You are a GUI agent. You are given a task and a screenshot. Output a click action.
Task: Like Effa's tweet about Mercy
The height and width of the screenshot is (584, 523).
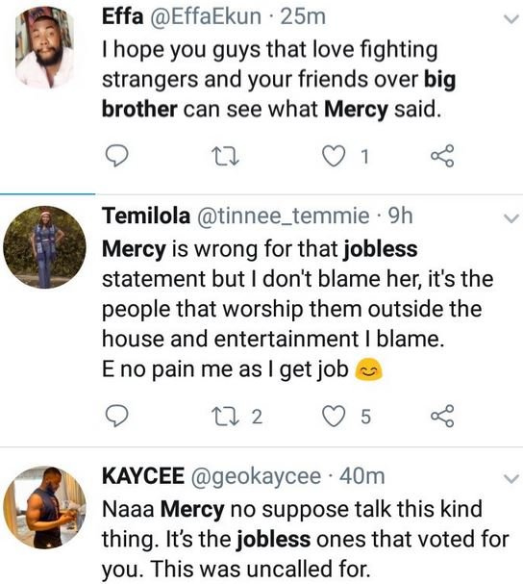coord(334,156)
